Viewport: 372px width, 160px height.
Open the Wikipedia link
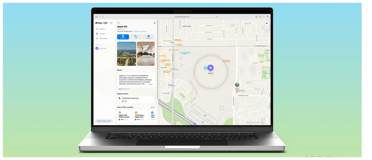click(127, 89)
